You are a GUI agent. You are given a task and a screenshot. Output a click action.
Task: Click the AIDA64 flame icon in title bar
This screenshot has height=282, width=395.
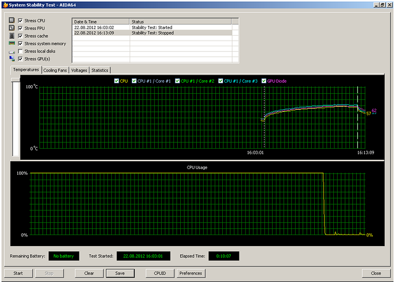click(5, 4)
